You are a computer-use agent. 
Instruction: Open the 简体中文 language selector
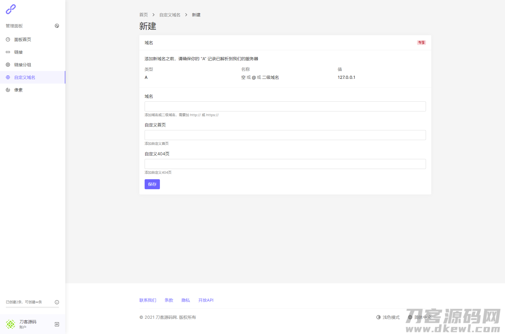tap(420, 317)
